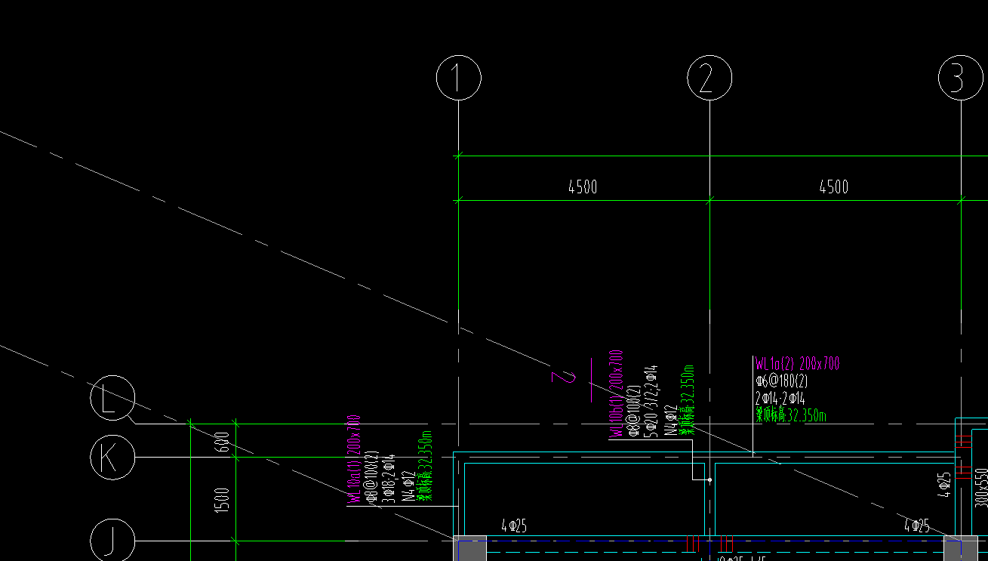Click the gray column at axis 1 and J
988x561 pixels.
tap(471, 549)
